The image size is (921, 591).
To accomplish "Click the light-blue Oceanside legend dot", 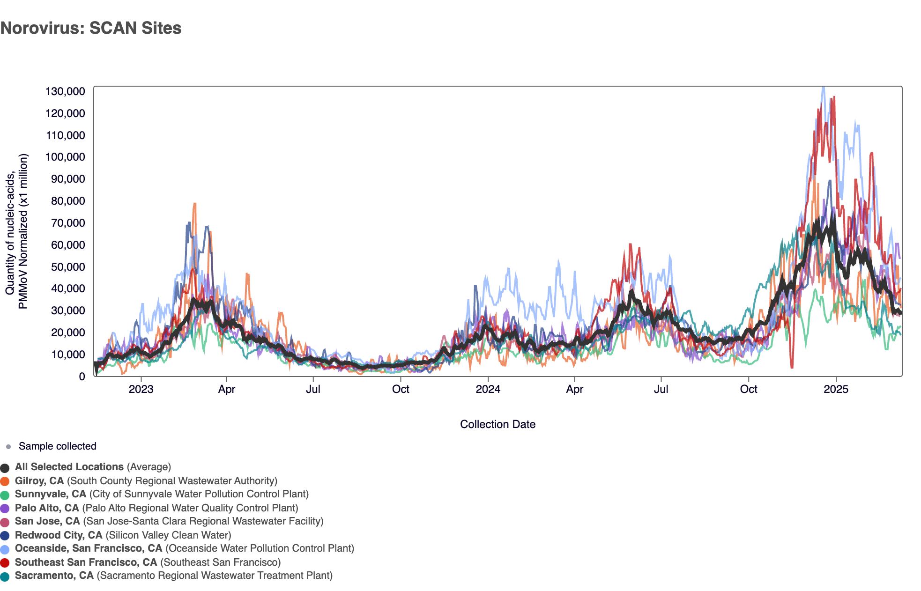I will coord(5,549).
